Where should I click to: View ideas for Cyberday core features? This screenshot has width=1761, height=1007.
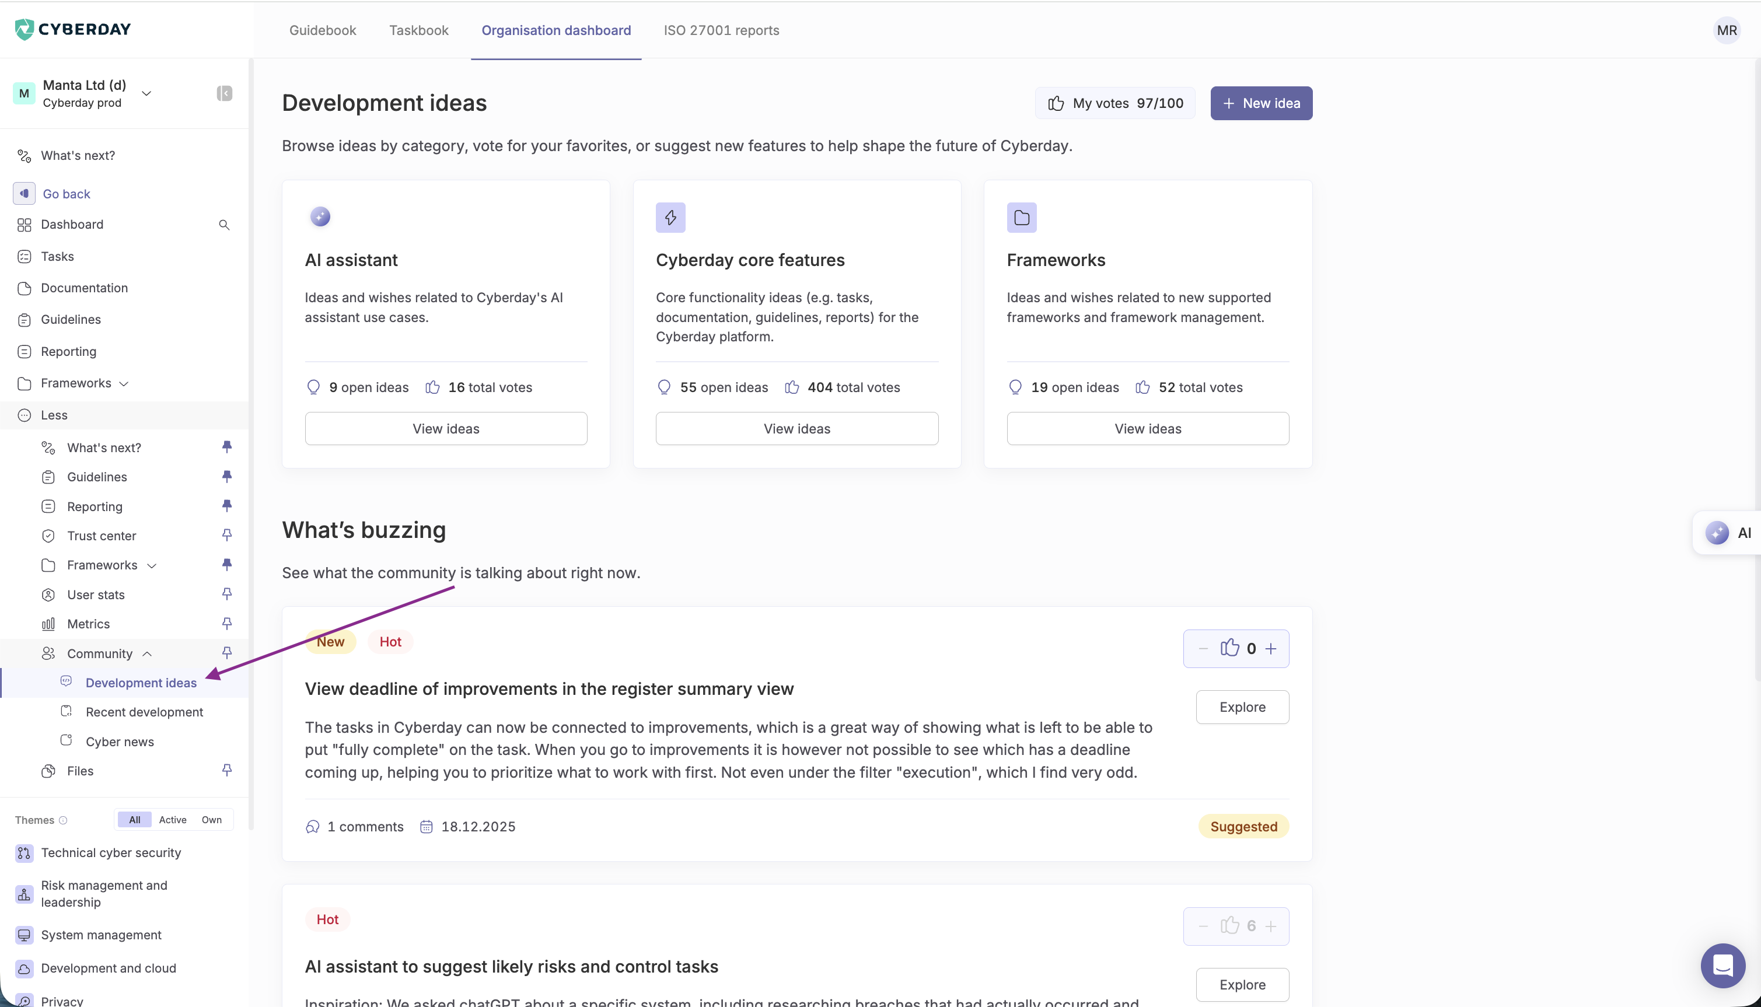tap(797, 429)
